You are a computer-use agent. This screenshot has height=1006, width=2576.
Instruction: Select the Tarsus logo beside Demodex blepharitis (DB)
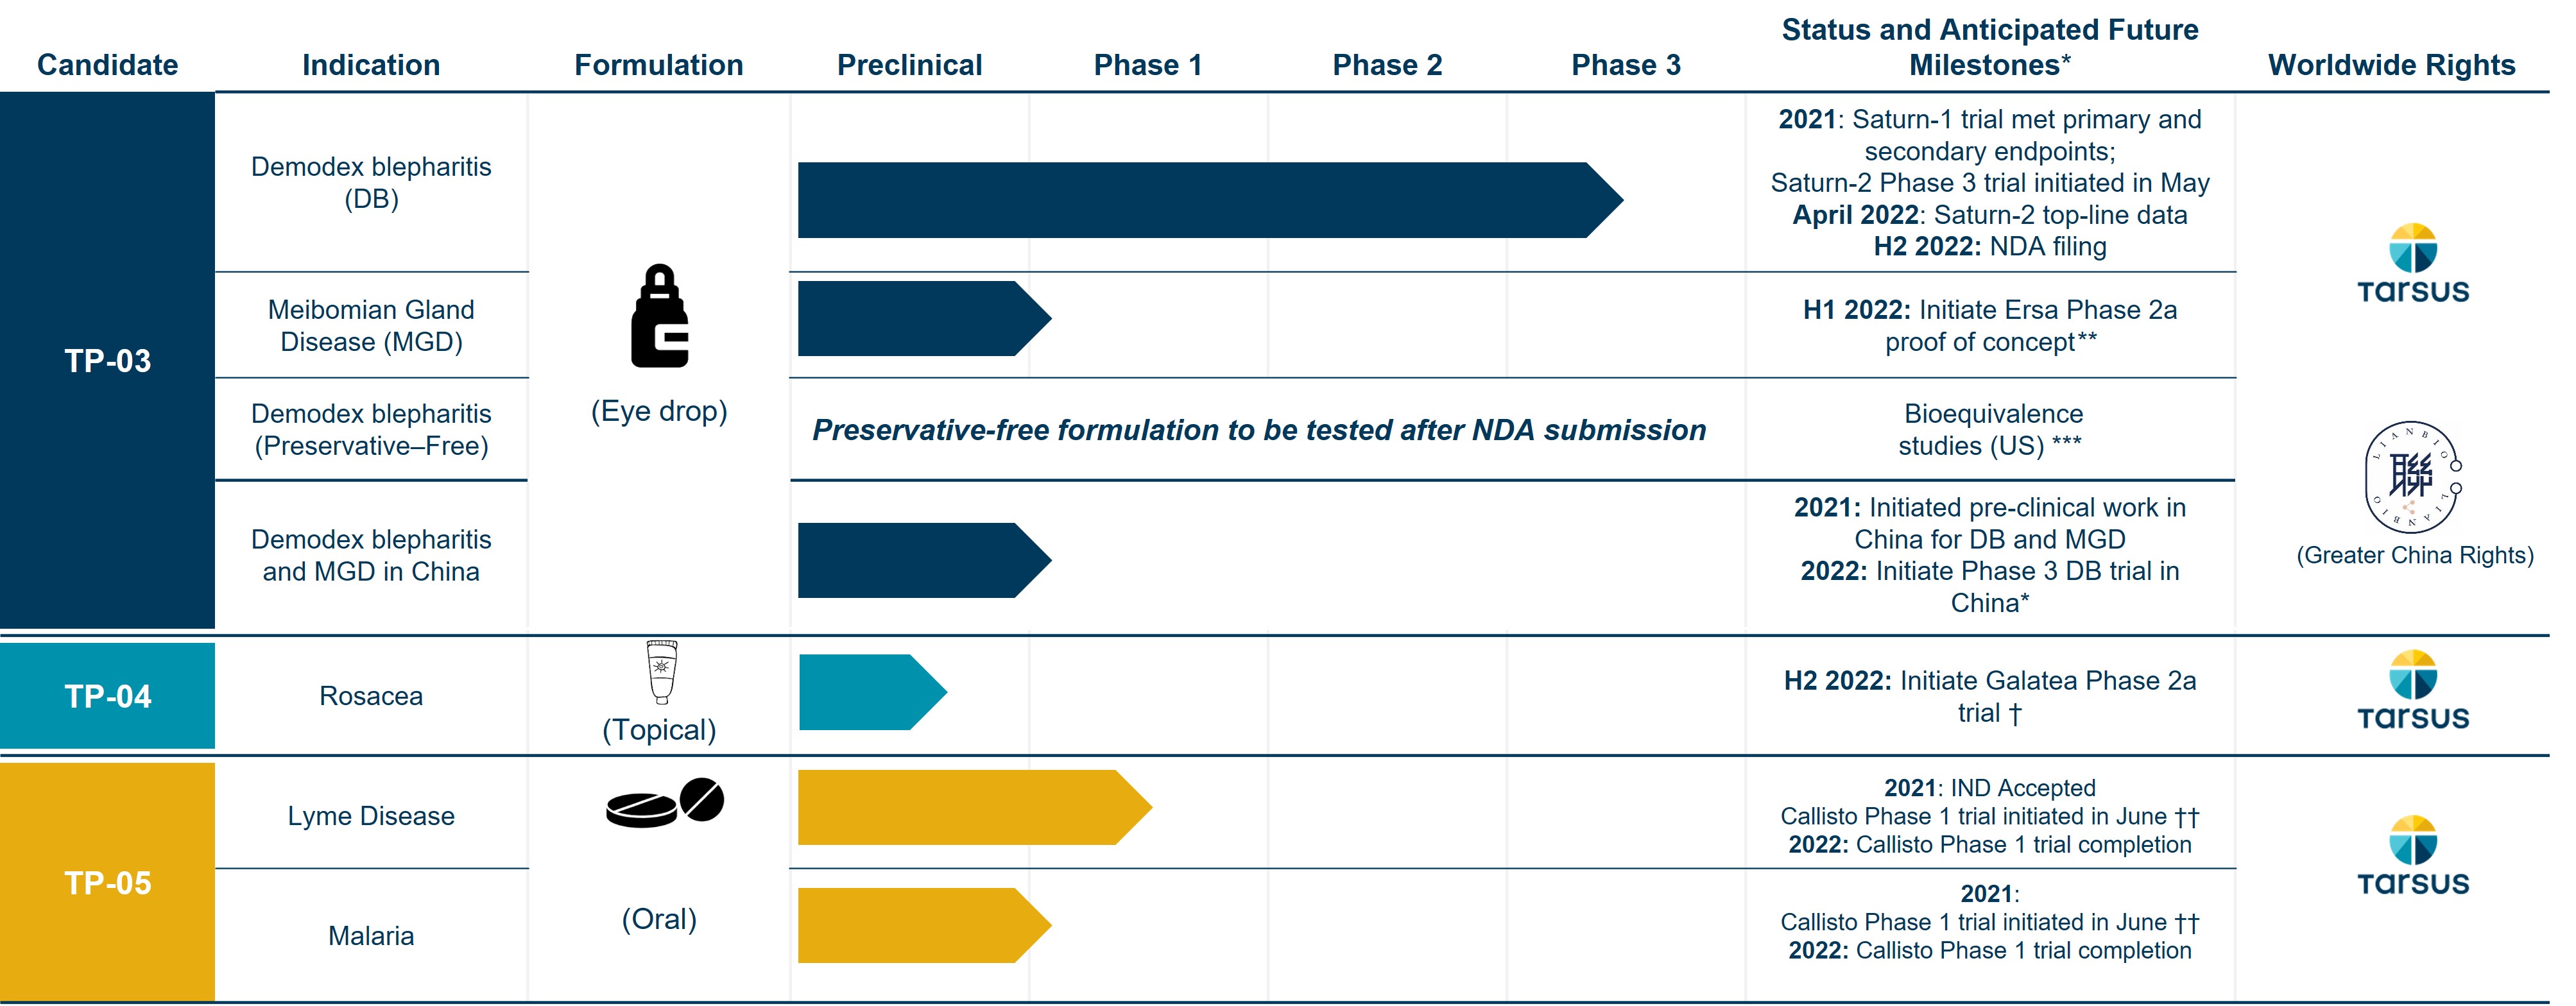[x=2412, y=264]
